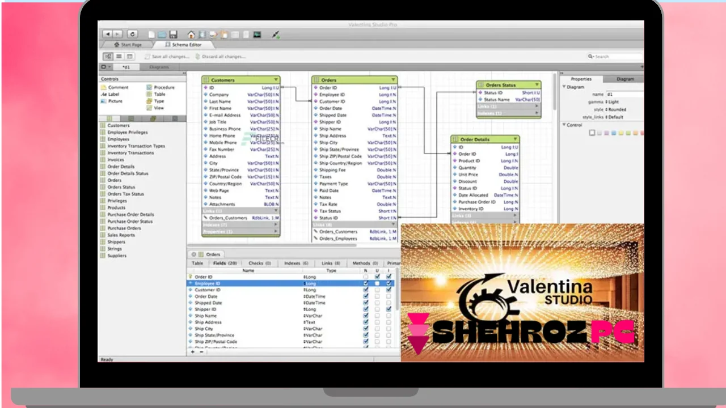Click the refresh button in toolbar
The image size is (726, 408).
click(132, 34)
